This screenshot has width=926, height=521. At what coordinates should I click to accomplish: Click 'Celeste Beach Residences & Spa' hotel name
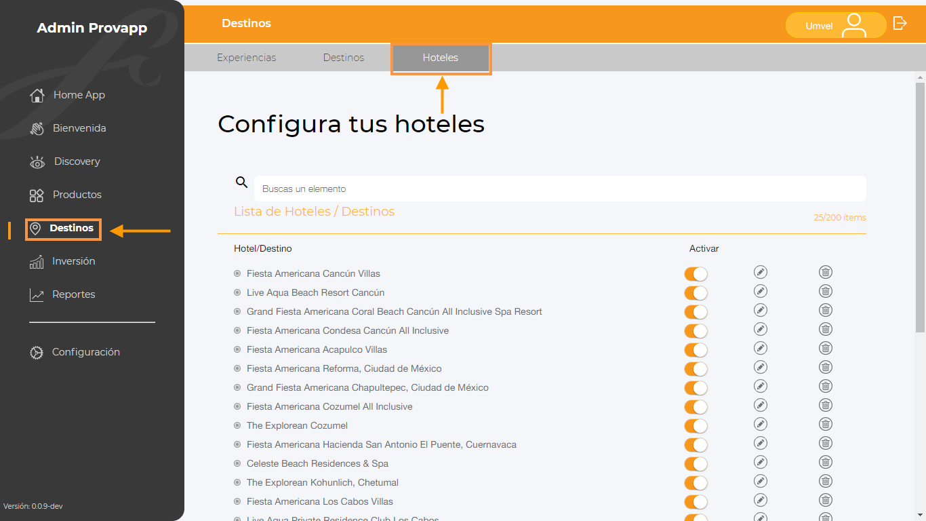(x=317, y=463)
